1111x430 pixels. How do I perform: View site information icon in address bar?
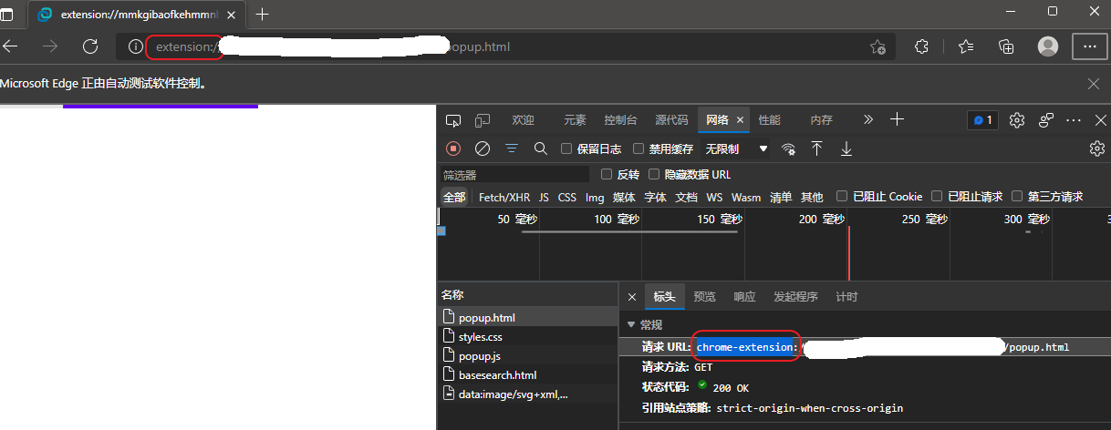tap(135, 46)
